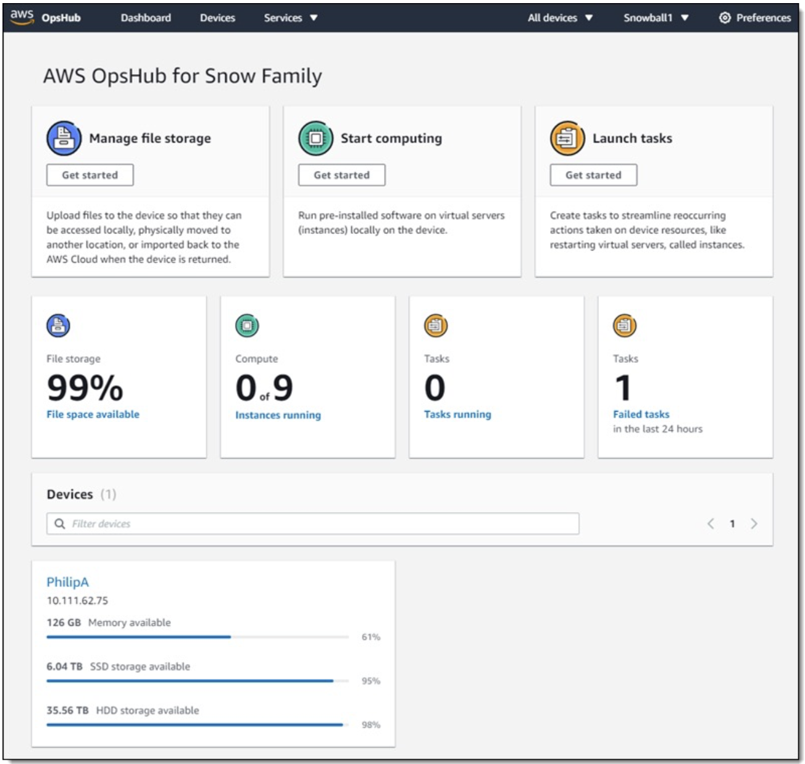Viewport: 805px width, 764px height.
Task: Click Get started under Manage file storage
Action: click(90, 175)
